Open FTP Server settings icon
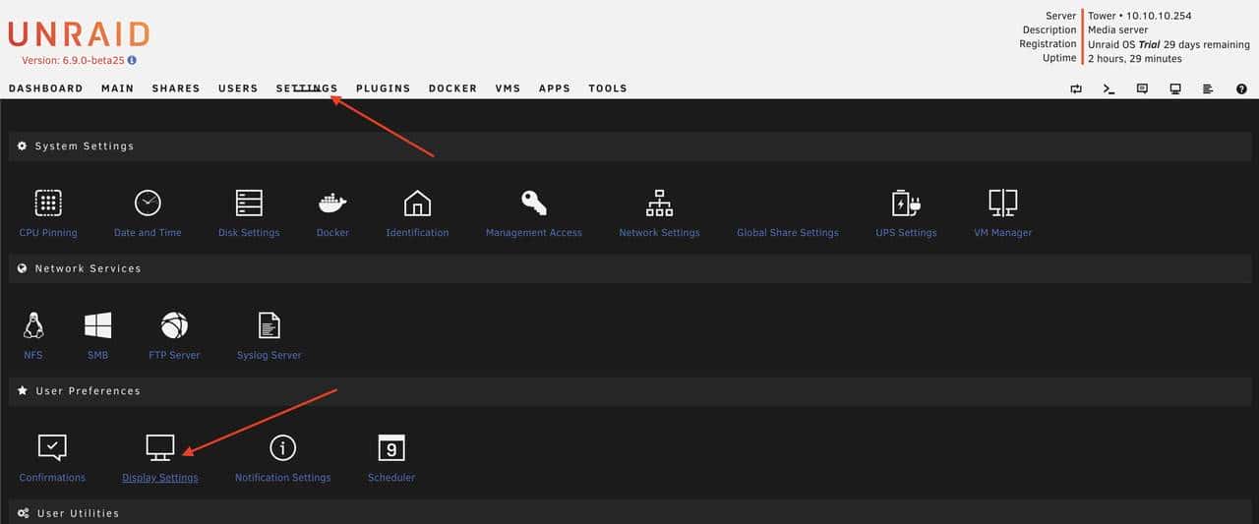The image size is (1259, 524). coord(174,325)
